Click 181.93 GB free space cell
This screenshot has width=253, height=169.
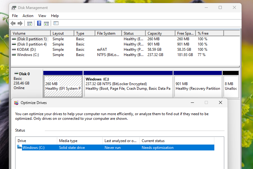tap(185, 55)
